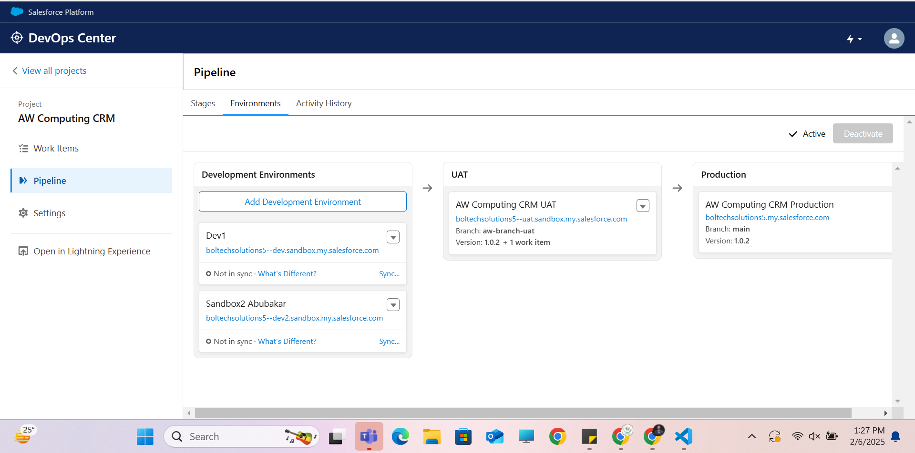Click Open in Lightning Experience
This screenshot has height=453, width=915.
tap(92, 251)
